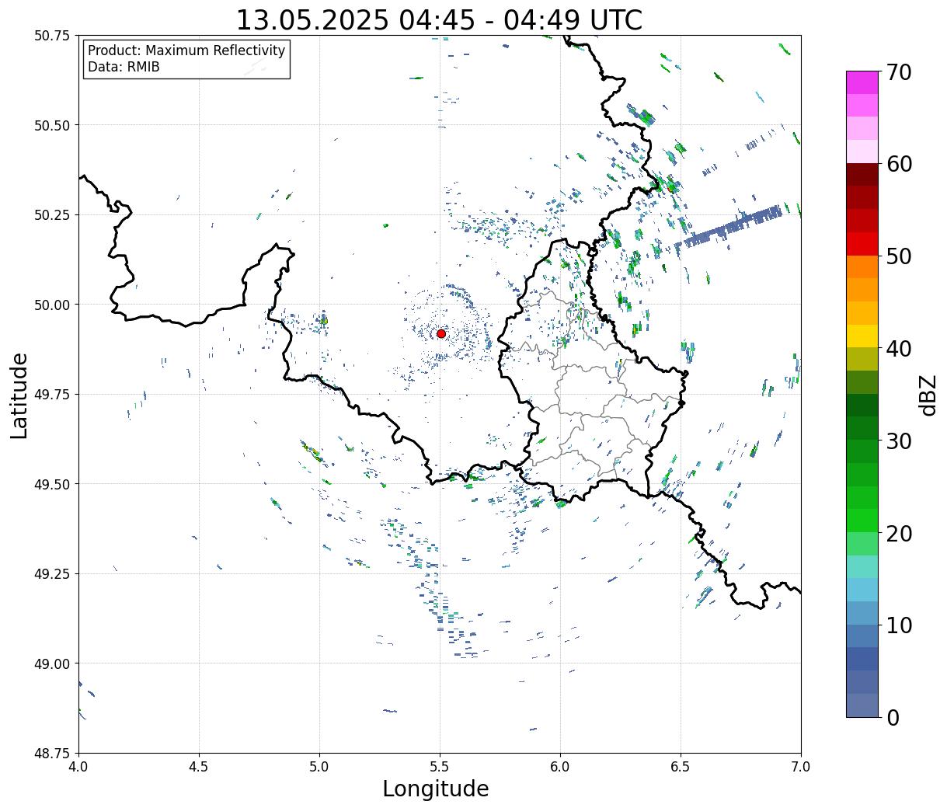Viewport: 947px width, 808px height.
Task: Click the latitude tick label 49.25
Action: point(52,574)
